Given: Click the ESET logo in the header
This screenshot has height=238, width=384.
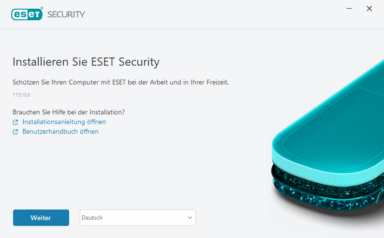Looking at the screenshot, I should click(x=27, y=14).
